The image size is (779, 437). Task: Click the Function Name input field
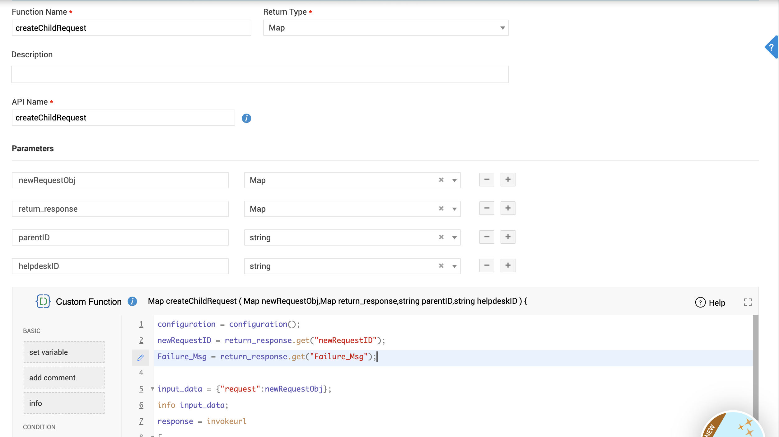[x=131, y=28]
